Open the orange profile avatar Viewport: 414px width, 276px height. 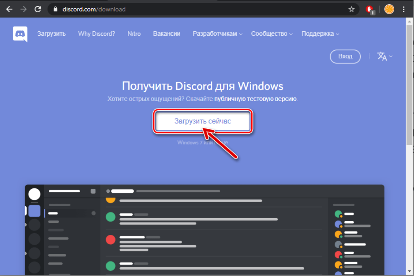click(x=389, y=9)
